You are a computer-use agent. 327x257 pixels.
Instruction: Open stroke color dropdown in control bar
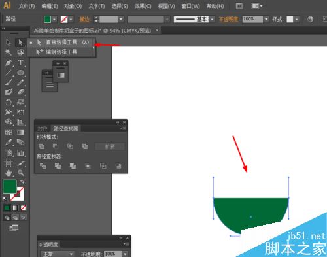tap(71, 19)
